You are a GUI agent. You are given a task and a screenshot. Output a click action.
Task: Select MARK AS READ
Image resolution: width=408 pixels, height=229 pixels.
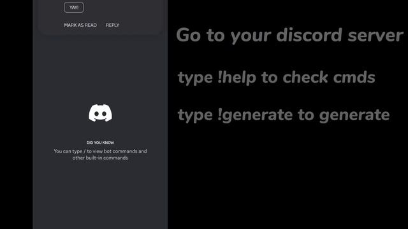click(80, 25)
